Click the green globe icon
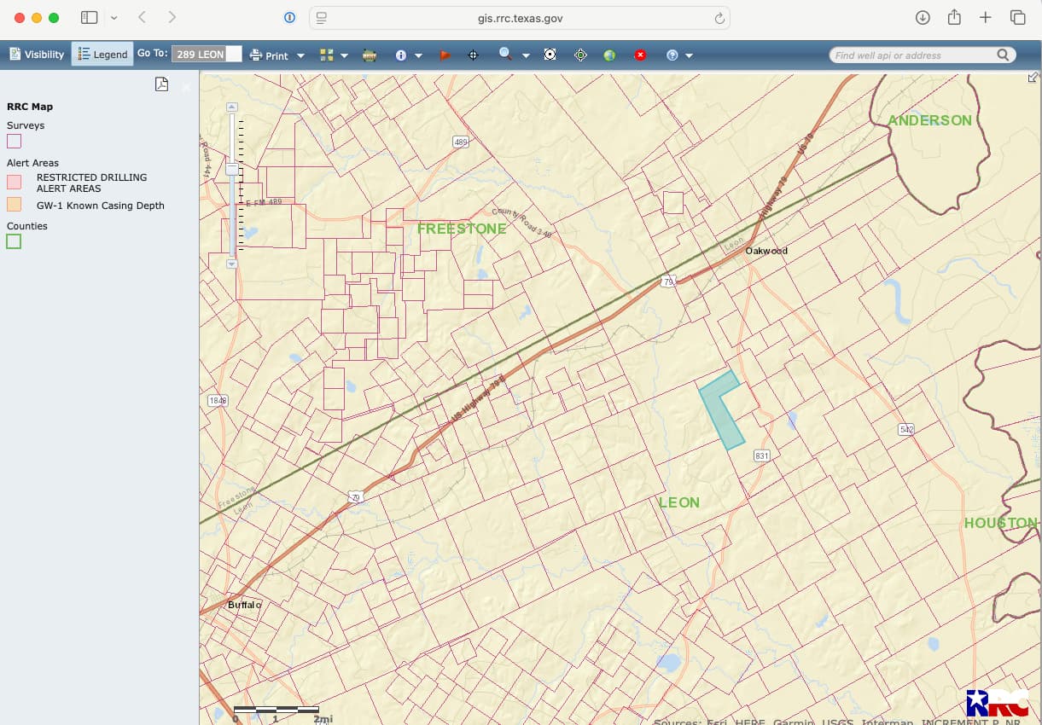 pyautogui.click(x=609, y=55)
